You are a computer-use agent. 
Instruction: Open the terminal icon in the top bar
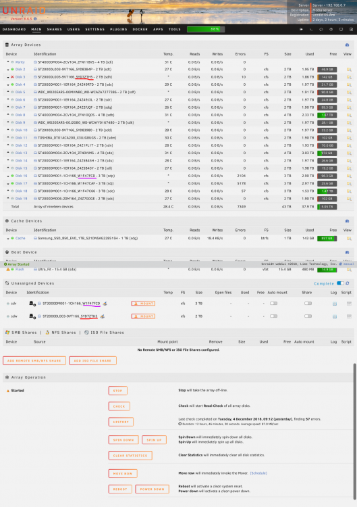311,30
